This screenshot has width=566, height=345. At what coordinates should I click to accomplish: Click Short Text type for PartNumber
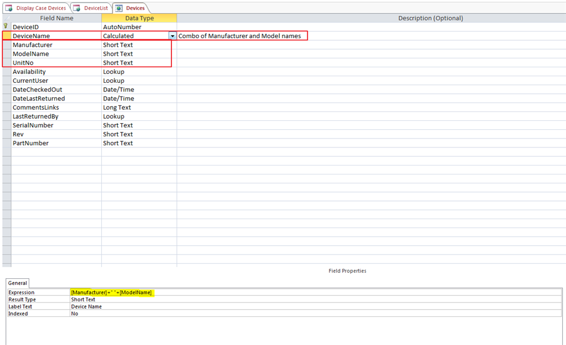pyautogui.click(x=139, y=143)
